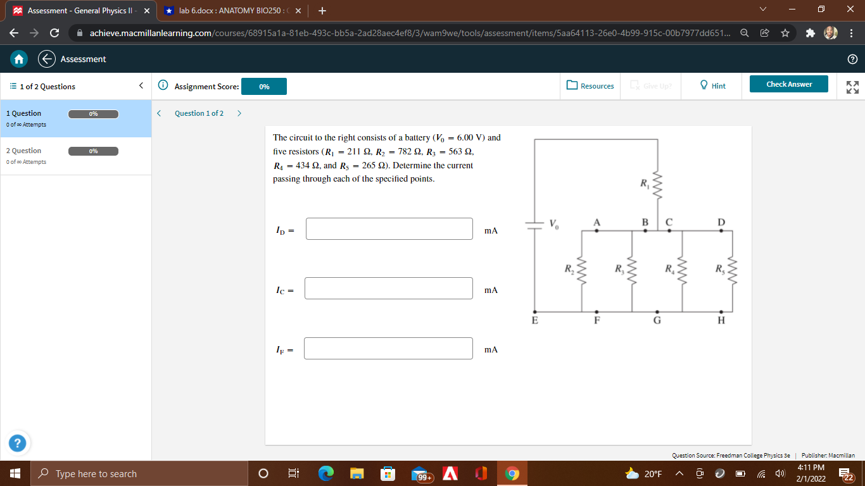
Task: Click the back arrow next to Assessment
Action: (44, 58)
